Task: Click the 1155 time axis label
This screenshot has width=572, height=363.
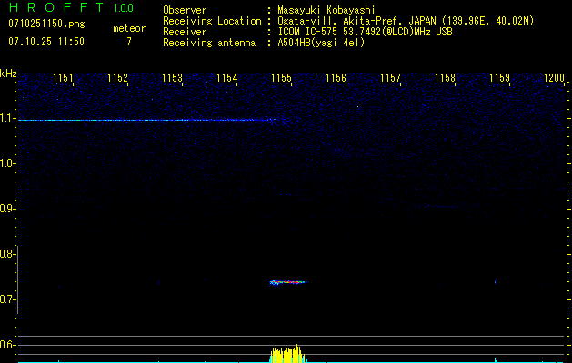Action: pos(281,78)
